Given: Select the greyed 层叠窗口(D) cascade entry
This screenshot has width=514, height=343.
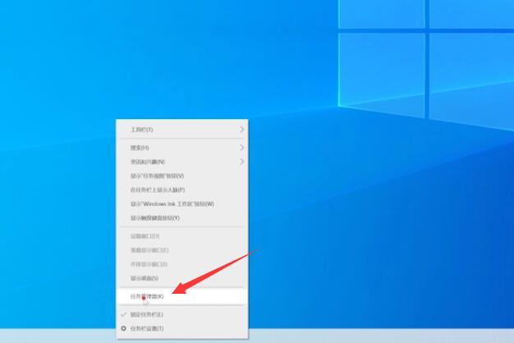Looking at the screenshot, I should (x=182, y=236).
